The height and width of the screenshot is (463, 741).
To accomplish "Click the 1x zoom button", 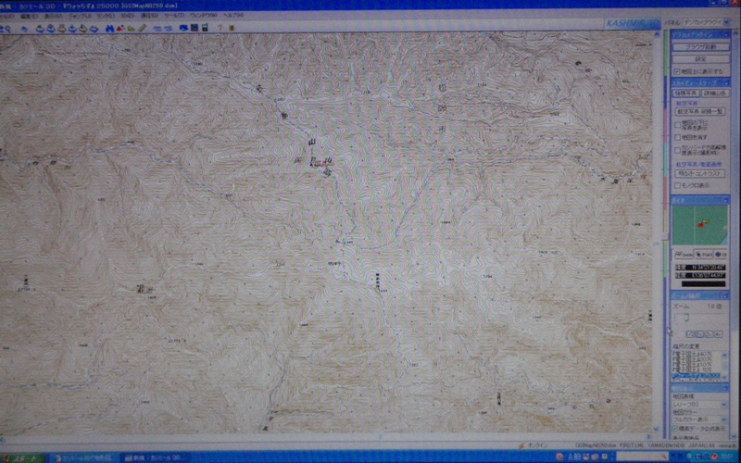I will point(699,334).
